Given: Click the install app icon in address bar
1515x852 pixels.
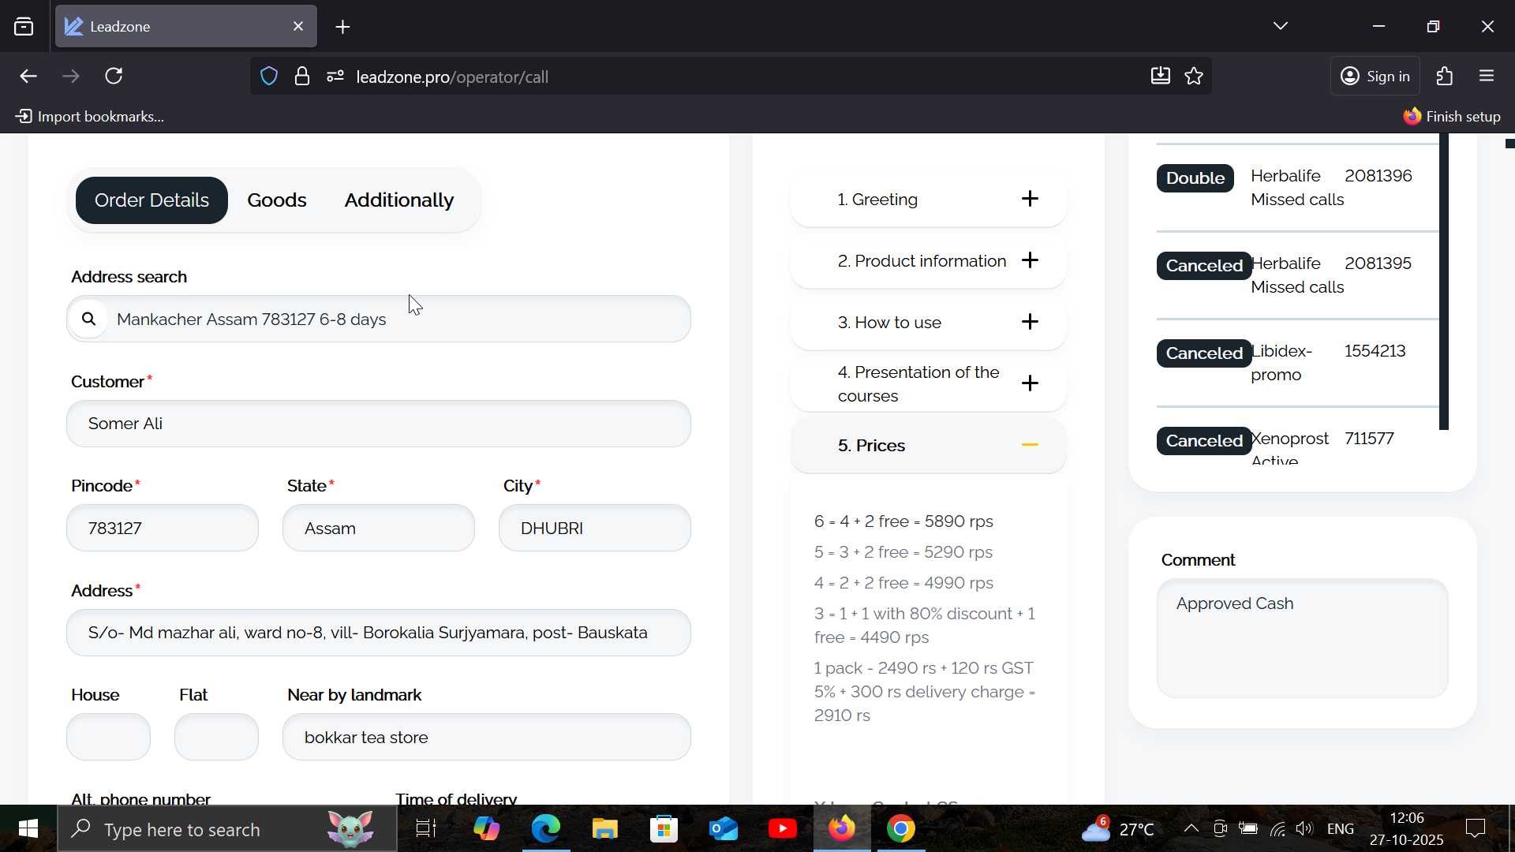Looking at the screenshot, I should click(1160, 77).
